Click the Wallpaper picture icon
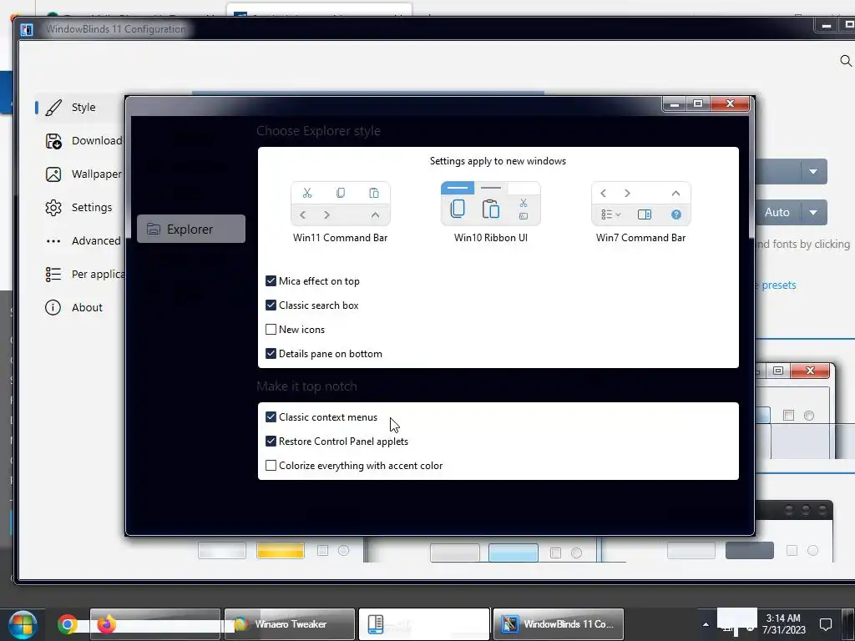 click(53, 174)
